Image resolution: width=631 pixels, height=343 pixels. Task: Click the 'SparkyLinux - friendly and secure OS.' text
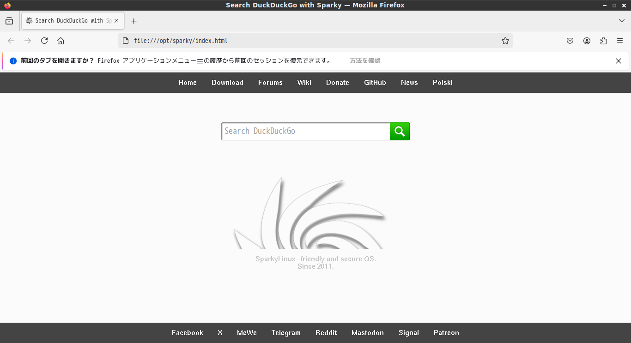(315, 259)
